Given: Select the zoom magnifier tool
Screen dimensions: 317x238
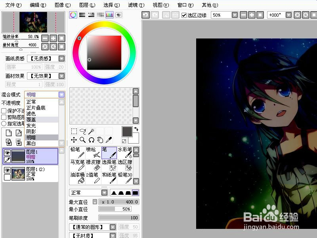Looking at the screenshot, I should click(x=83, y=140).
